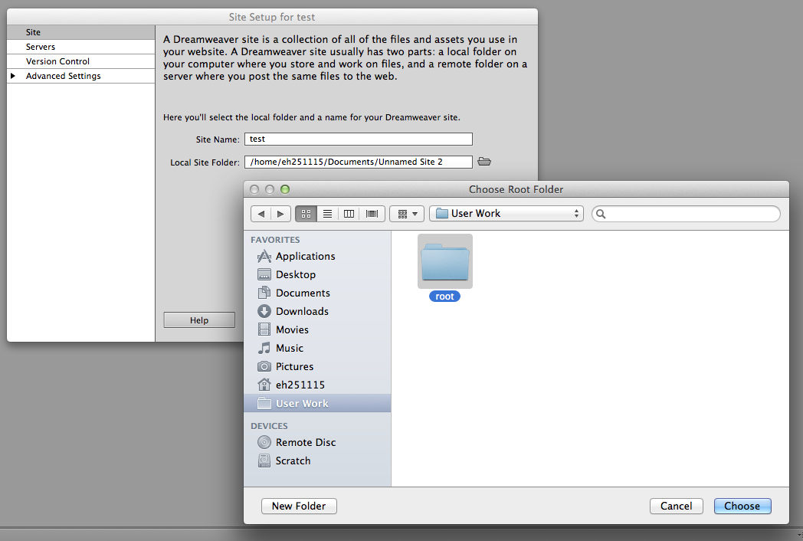The width and height of the screenshot is (803, 541).
Task: Open Applications in the sidebar
Action: 317,256
